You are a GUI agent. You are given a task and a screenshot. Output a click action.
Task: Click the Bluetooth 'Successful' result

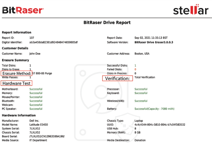click(36, 101)
